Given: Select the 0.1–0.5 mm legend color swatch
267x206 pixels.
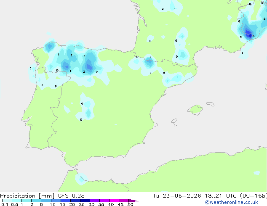Looking at the screenshot, I should click(7, 201).
